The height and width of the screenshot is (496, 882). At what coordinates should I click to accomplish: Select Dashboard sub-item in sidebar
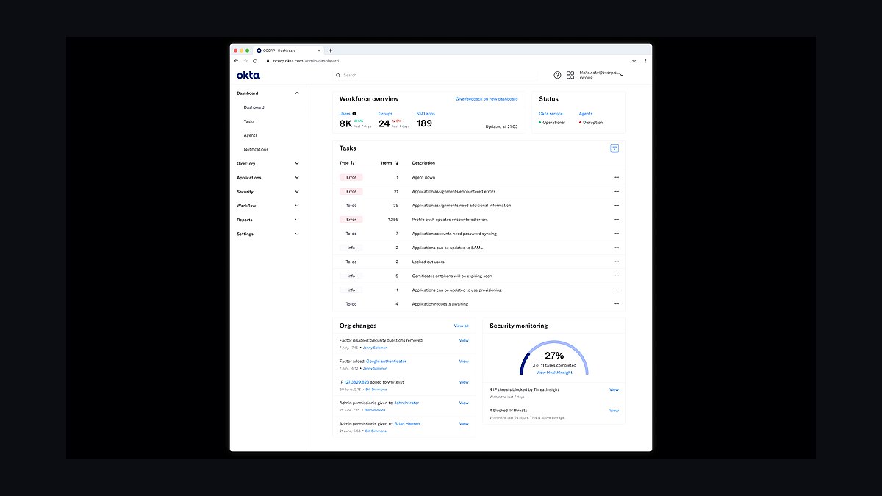pyautogui.click(x=254, y=107)
